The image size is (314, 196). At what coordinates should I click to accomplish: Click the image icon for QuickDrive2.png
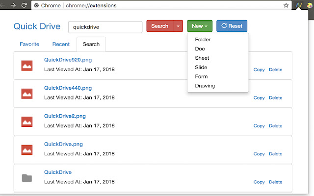tap(27, 122)
